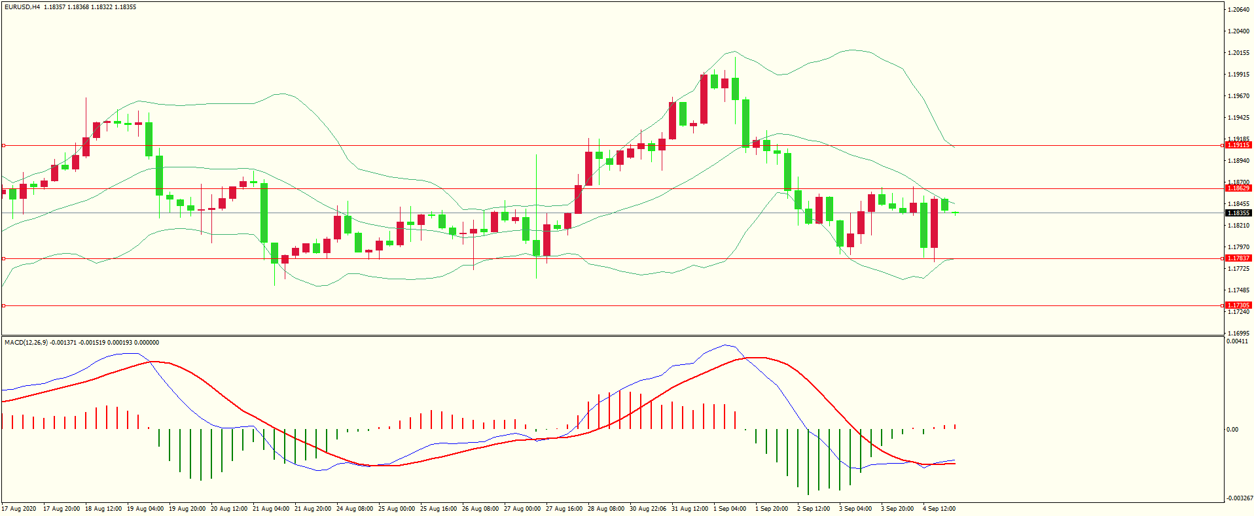Click the red 1.17305 price level label
The height and width of the screenshot is (516, 1254).
[1238, 305]
